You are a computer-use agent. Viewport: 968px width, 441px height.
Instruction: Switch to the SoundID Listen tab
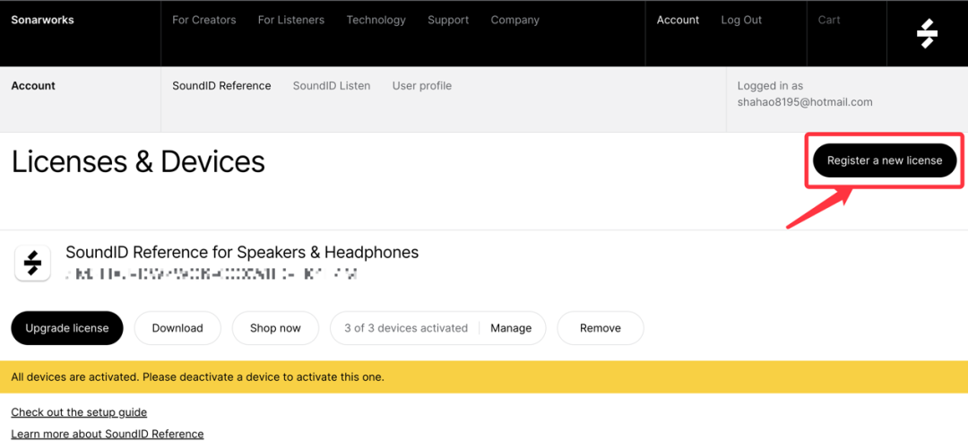(332, 86)
